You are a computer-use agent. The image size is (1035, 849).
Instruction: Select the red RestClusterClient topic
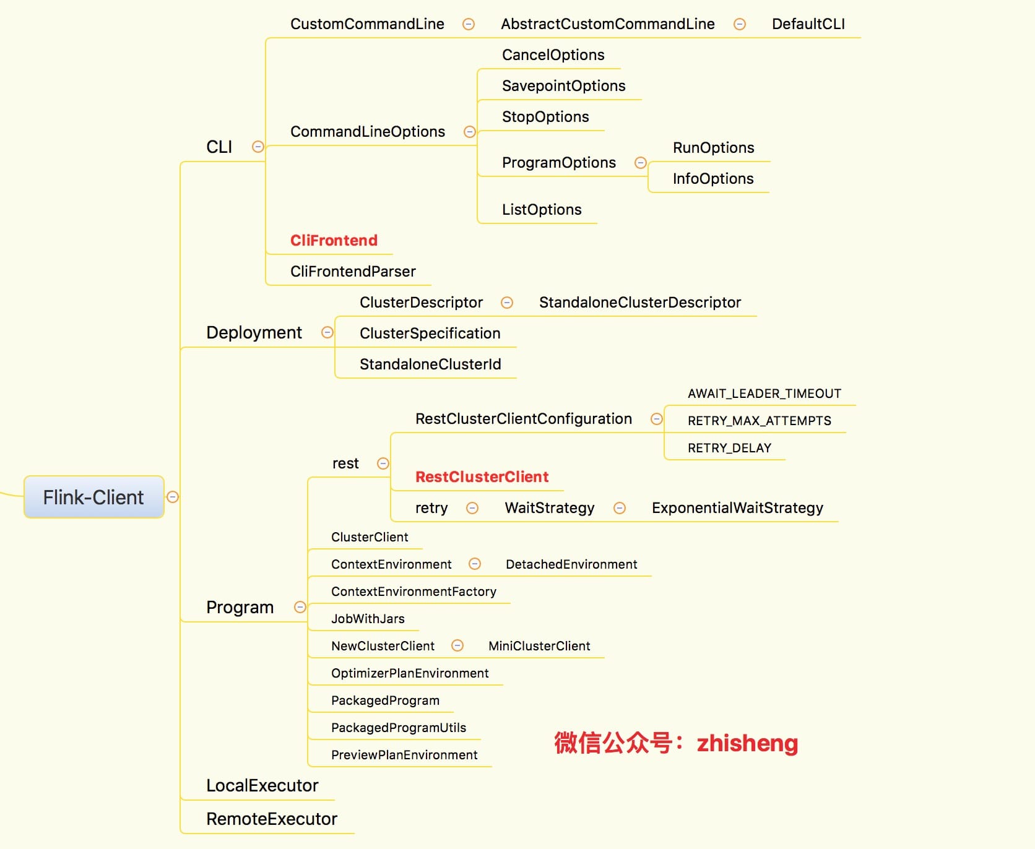(482, 477)
